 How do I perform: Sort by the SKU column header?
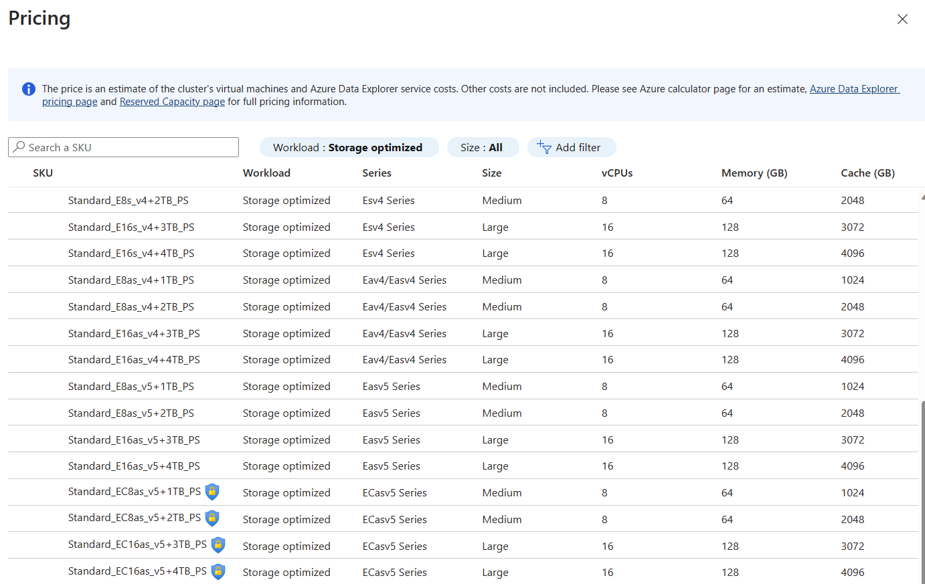pos(43,173)
